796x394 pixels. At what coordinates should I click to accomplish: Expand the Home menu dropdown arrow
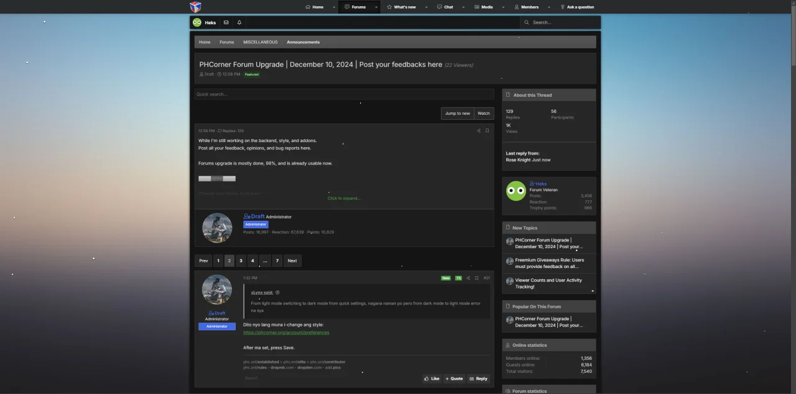[x=334, y=7]
